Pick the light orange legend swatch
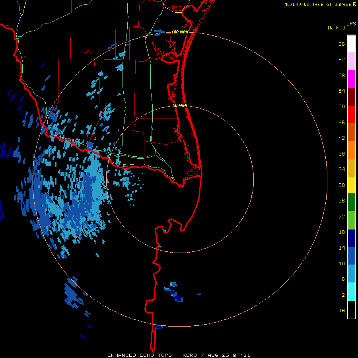358x358 pixels. (351, 150)
